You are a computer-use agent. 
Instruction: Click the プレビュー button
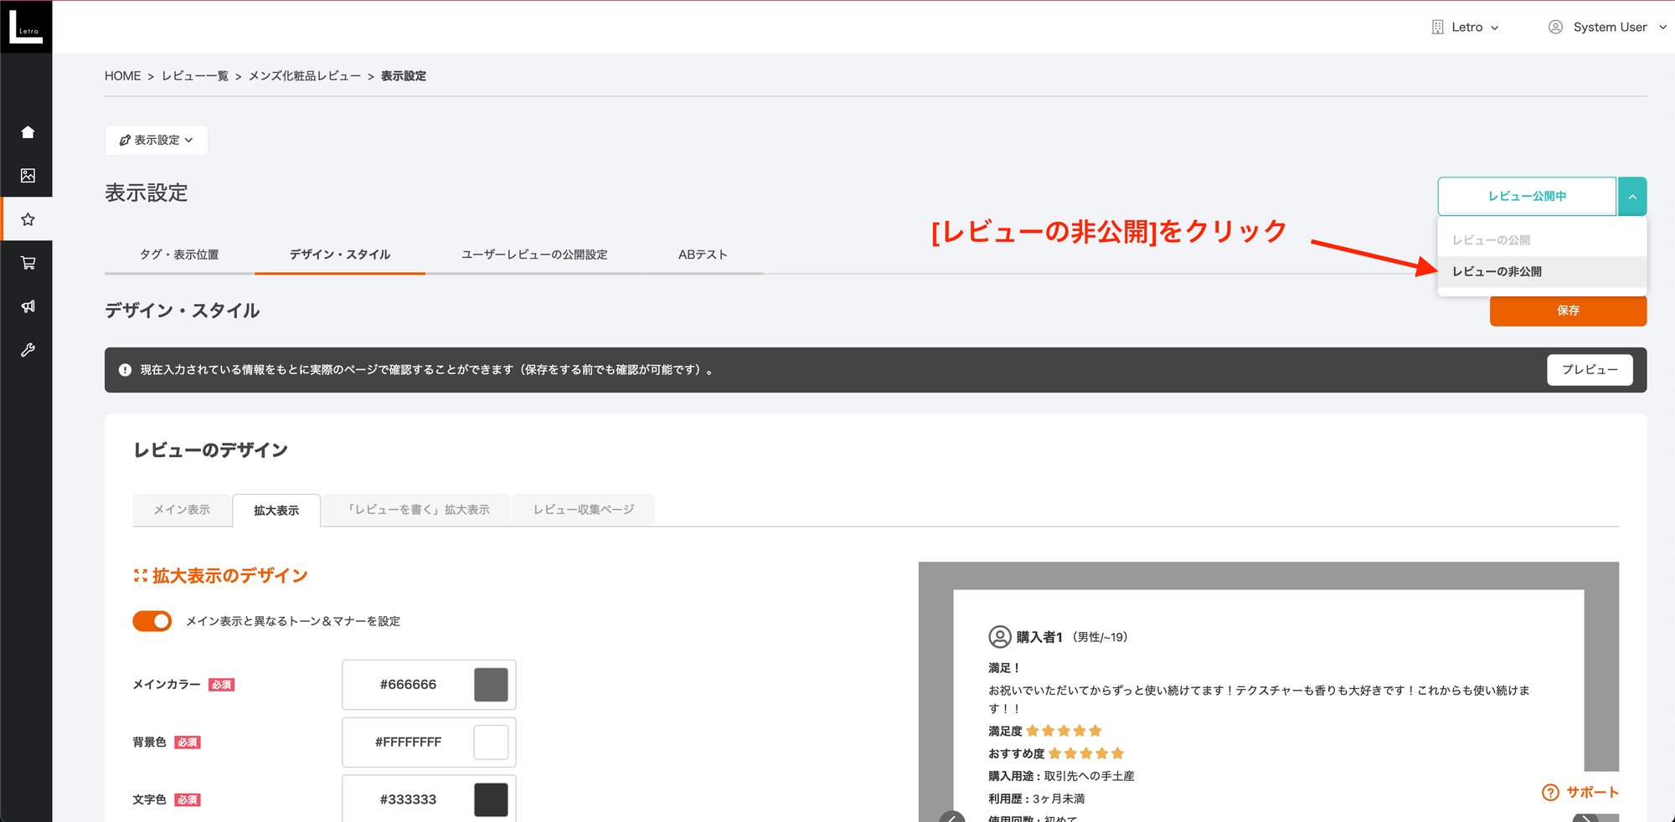(x=1590, y=369)
